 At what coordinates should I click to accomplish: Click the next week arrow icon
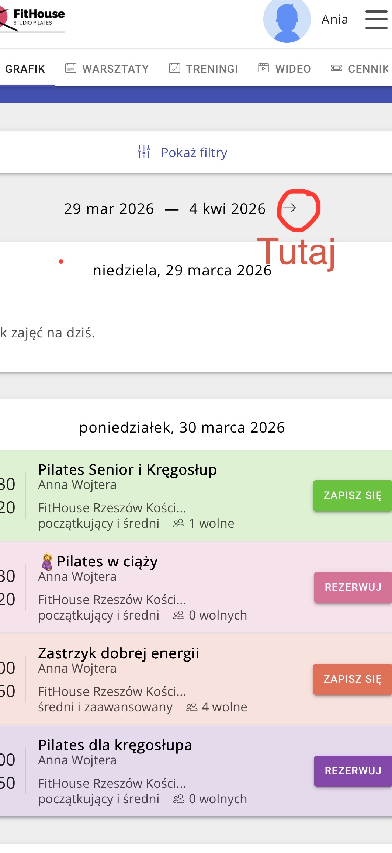click(x=289, y=208)
